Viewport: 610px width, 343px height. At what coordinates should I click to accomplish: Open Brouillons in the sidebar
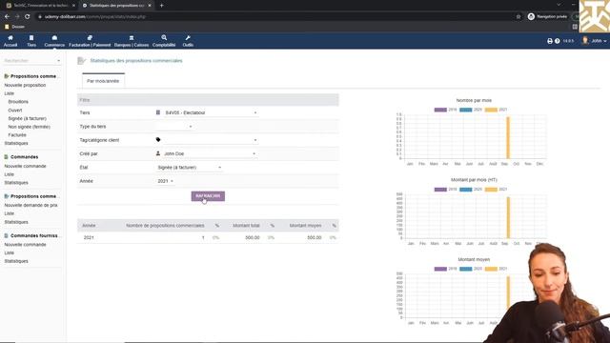tap(18, 102)
